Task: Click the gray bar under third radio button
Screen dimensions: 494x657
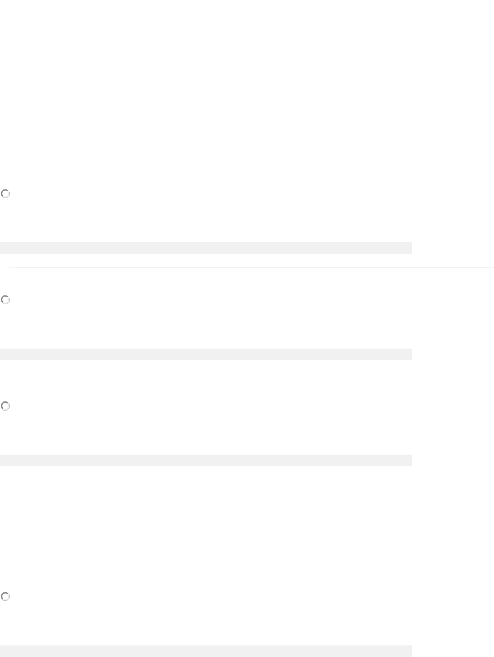Action: 206,460
